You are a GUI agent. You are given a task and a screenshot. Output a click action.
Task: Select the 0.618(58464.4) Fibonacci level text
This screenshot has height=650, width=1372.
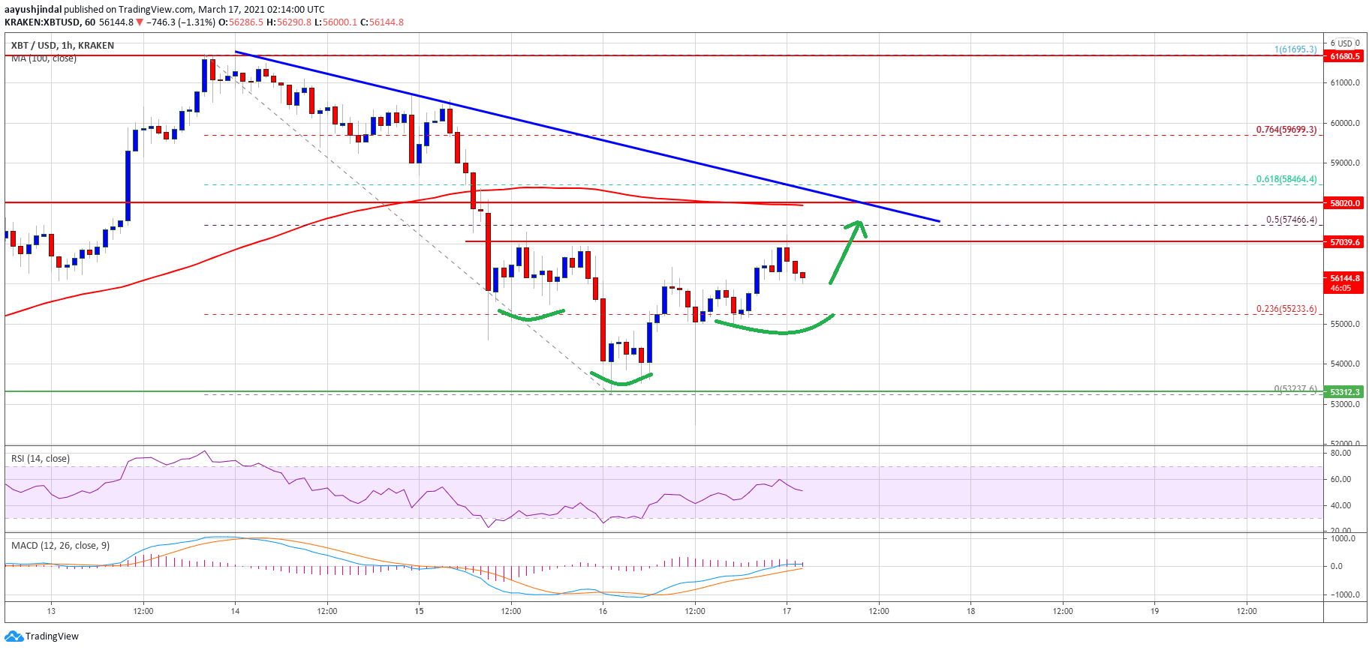tap(1286, 180)
